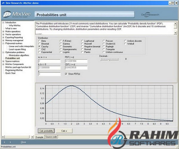Image resolution: width=179 pixels, height=149 pixels.
Task: Select the Hypergeometric distribution
Action: click(x=68, y=49)
